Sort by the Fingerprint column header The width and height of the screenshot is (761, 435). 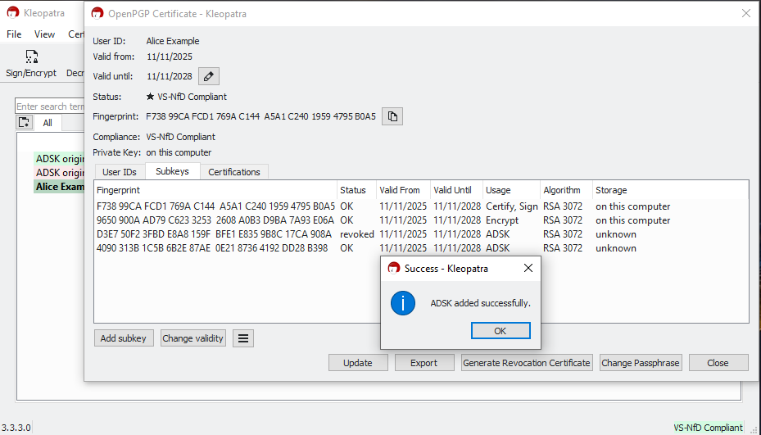[x=215, y=190]
